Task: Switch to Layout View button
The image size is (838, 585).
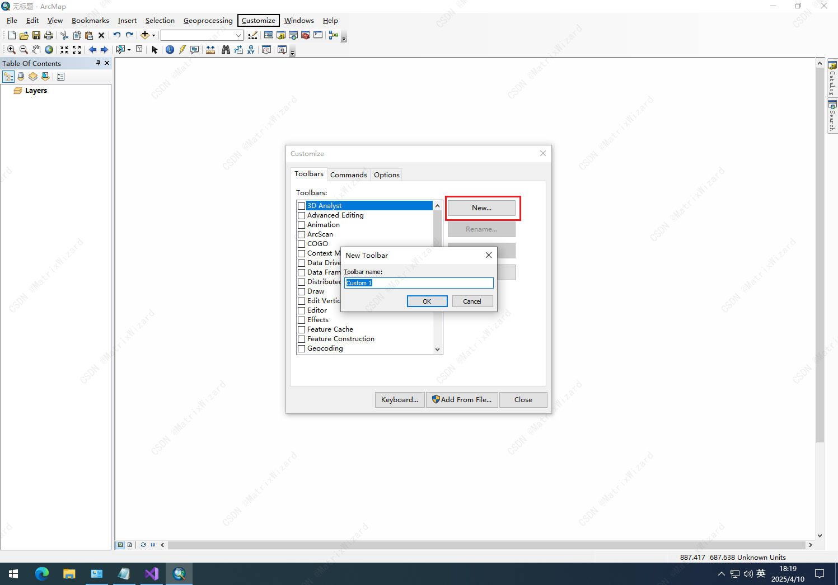Action: click(129, 545)
